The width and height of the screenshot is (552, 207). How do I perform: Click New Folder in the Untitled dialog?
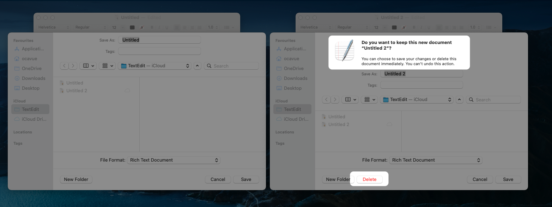pos(76,179)
